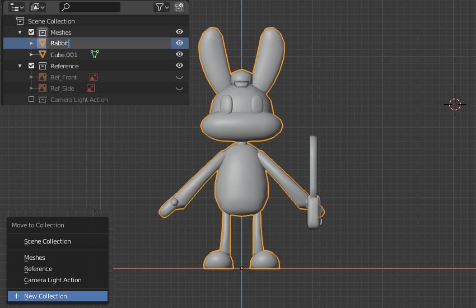Screen dimensions: 476x308
Task: Collapse the Meshes collection tree
Action: 20,32
